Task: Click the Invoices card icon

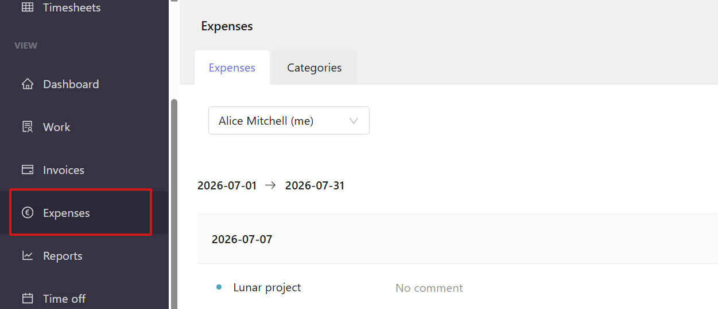Action: point(27,170)
